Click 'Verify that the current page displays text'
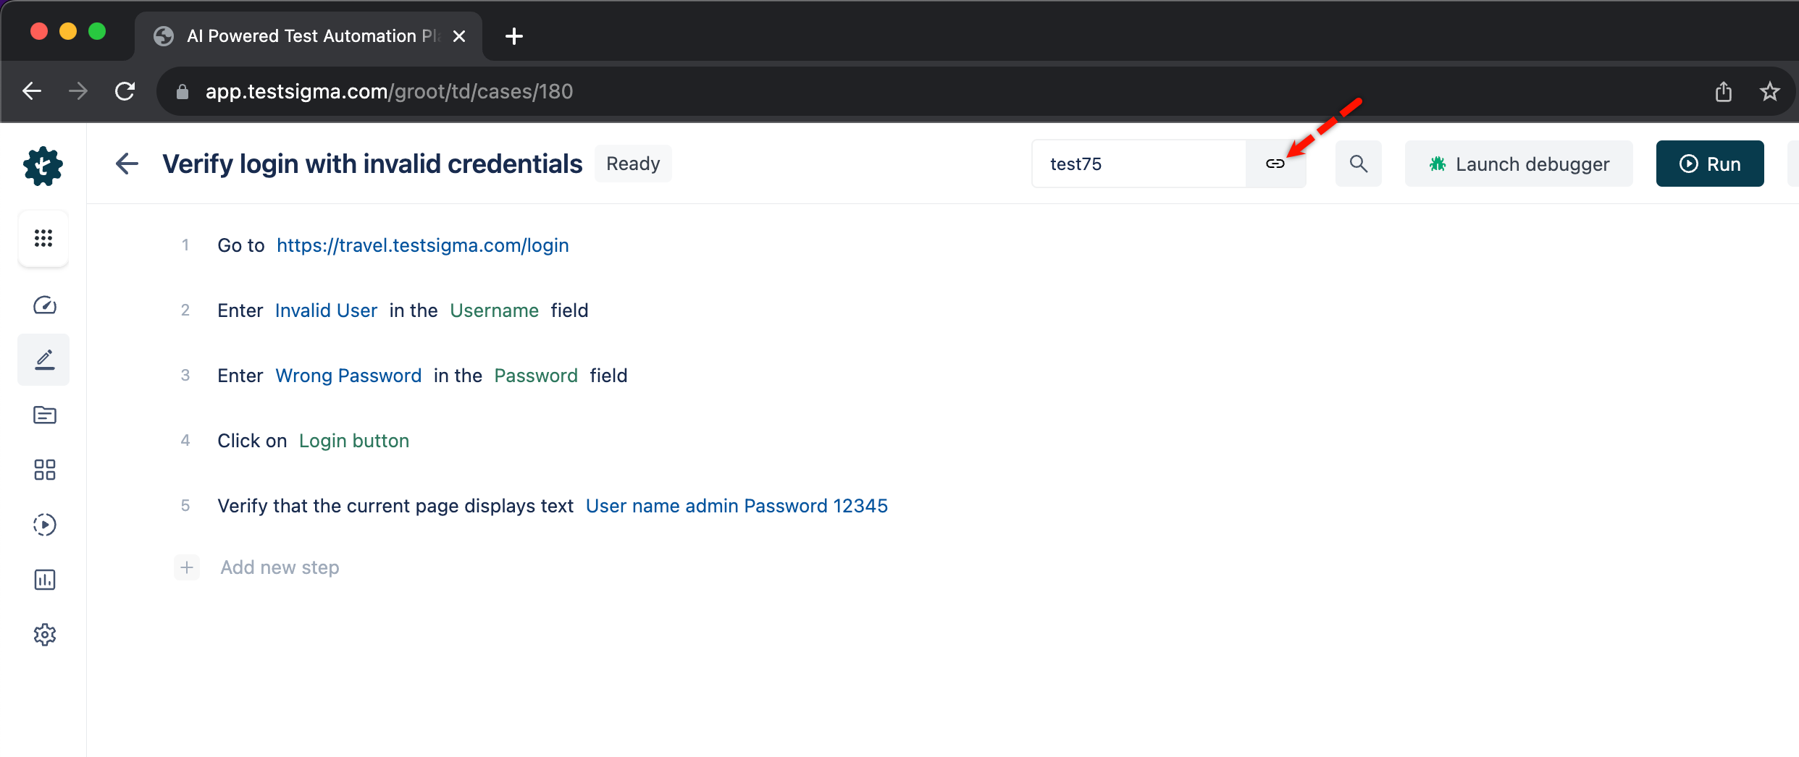This screenshot has height=757, width=1799. (395, 506)
